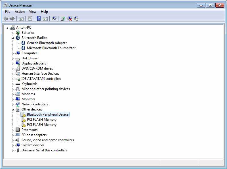Viewport: 227px width, 169px height.
Task: Collapse the Bluetooth Radios category
Action: click(x=13, y=38)
